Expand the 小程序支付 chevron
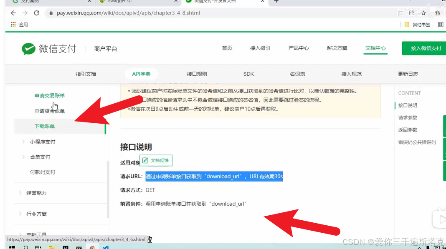 pos(23,142)
